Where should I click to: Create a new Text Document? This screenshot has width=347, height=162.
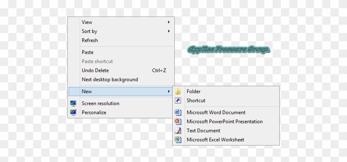click(226, 131)
